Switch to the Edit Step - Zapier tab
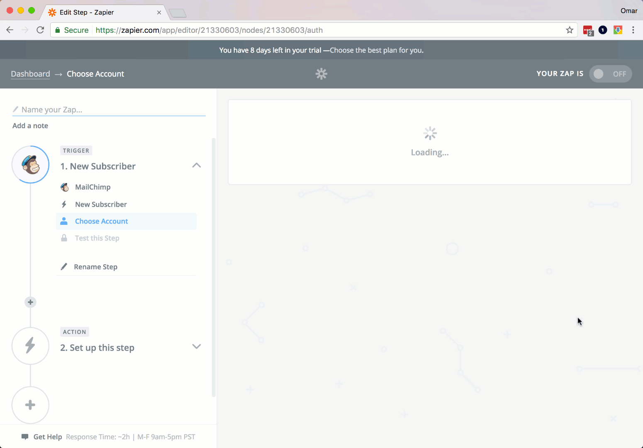643x448 pixels. click(x=104, y=12)
